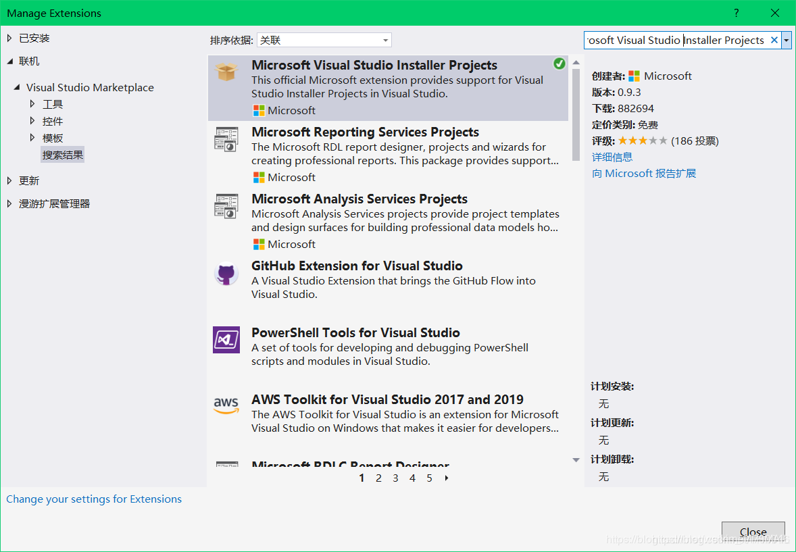The width and height of the screenshot is (796, 552).
Task: Select Microsoft Analysis Services Projects title
Action: click(x=359, y=199)
